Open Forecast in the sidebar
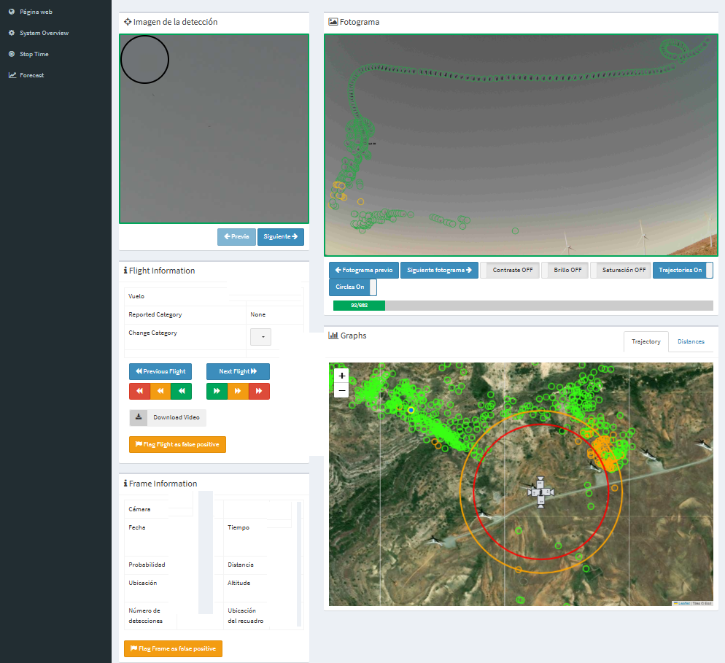725x663 pixels. [x=31, y=75]
